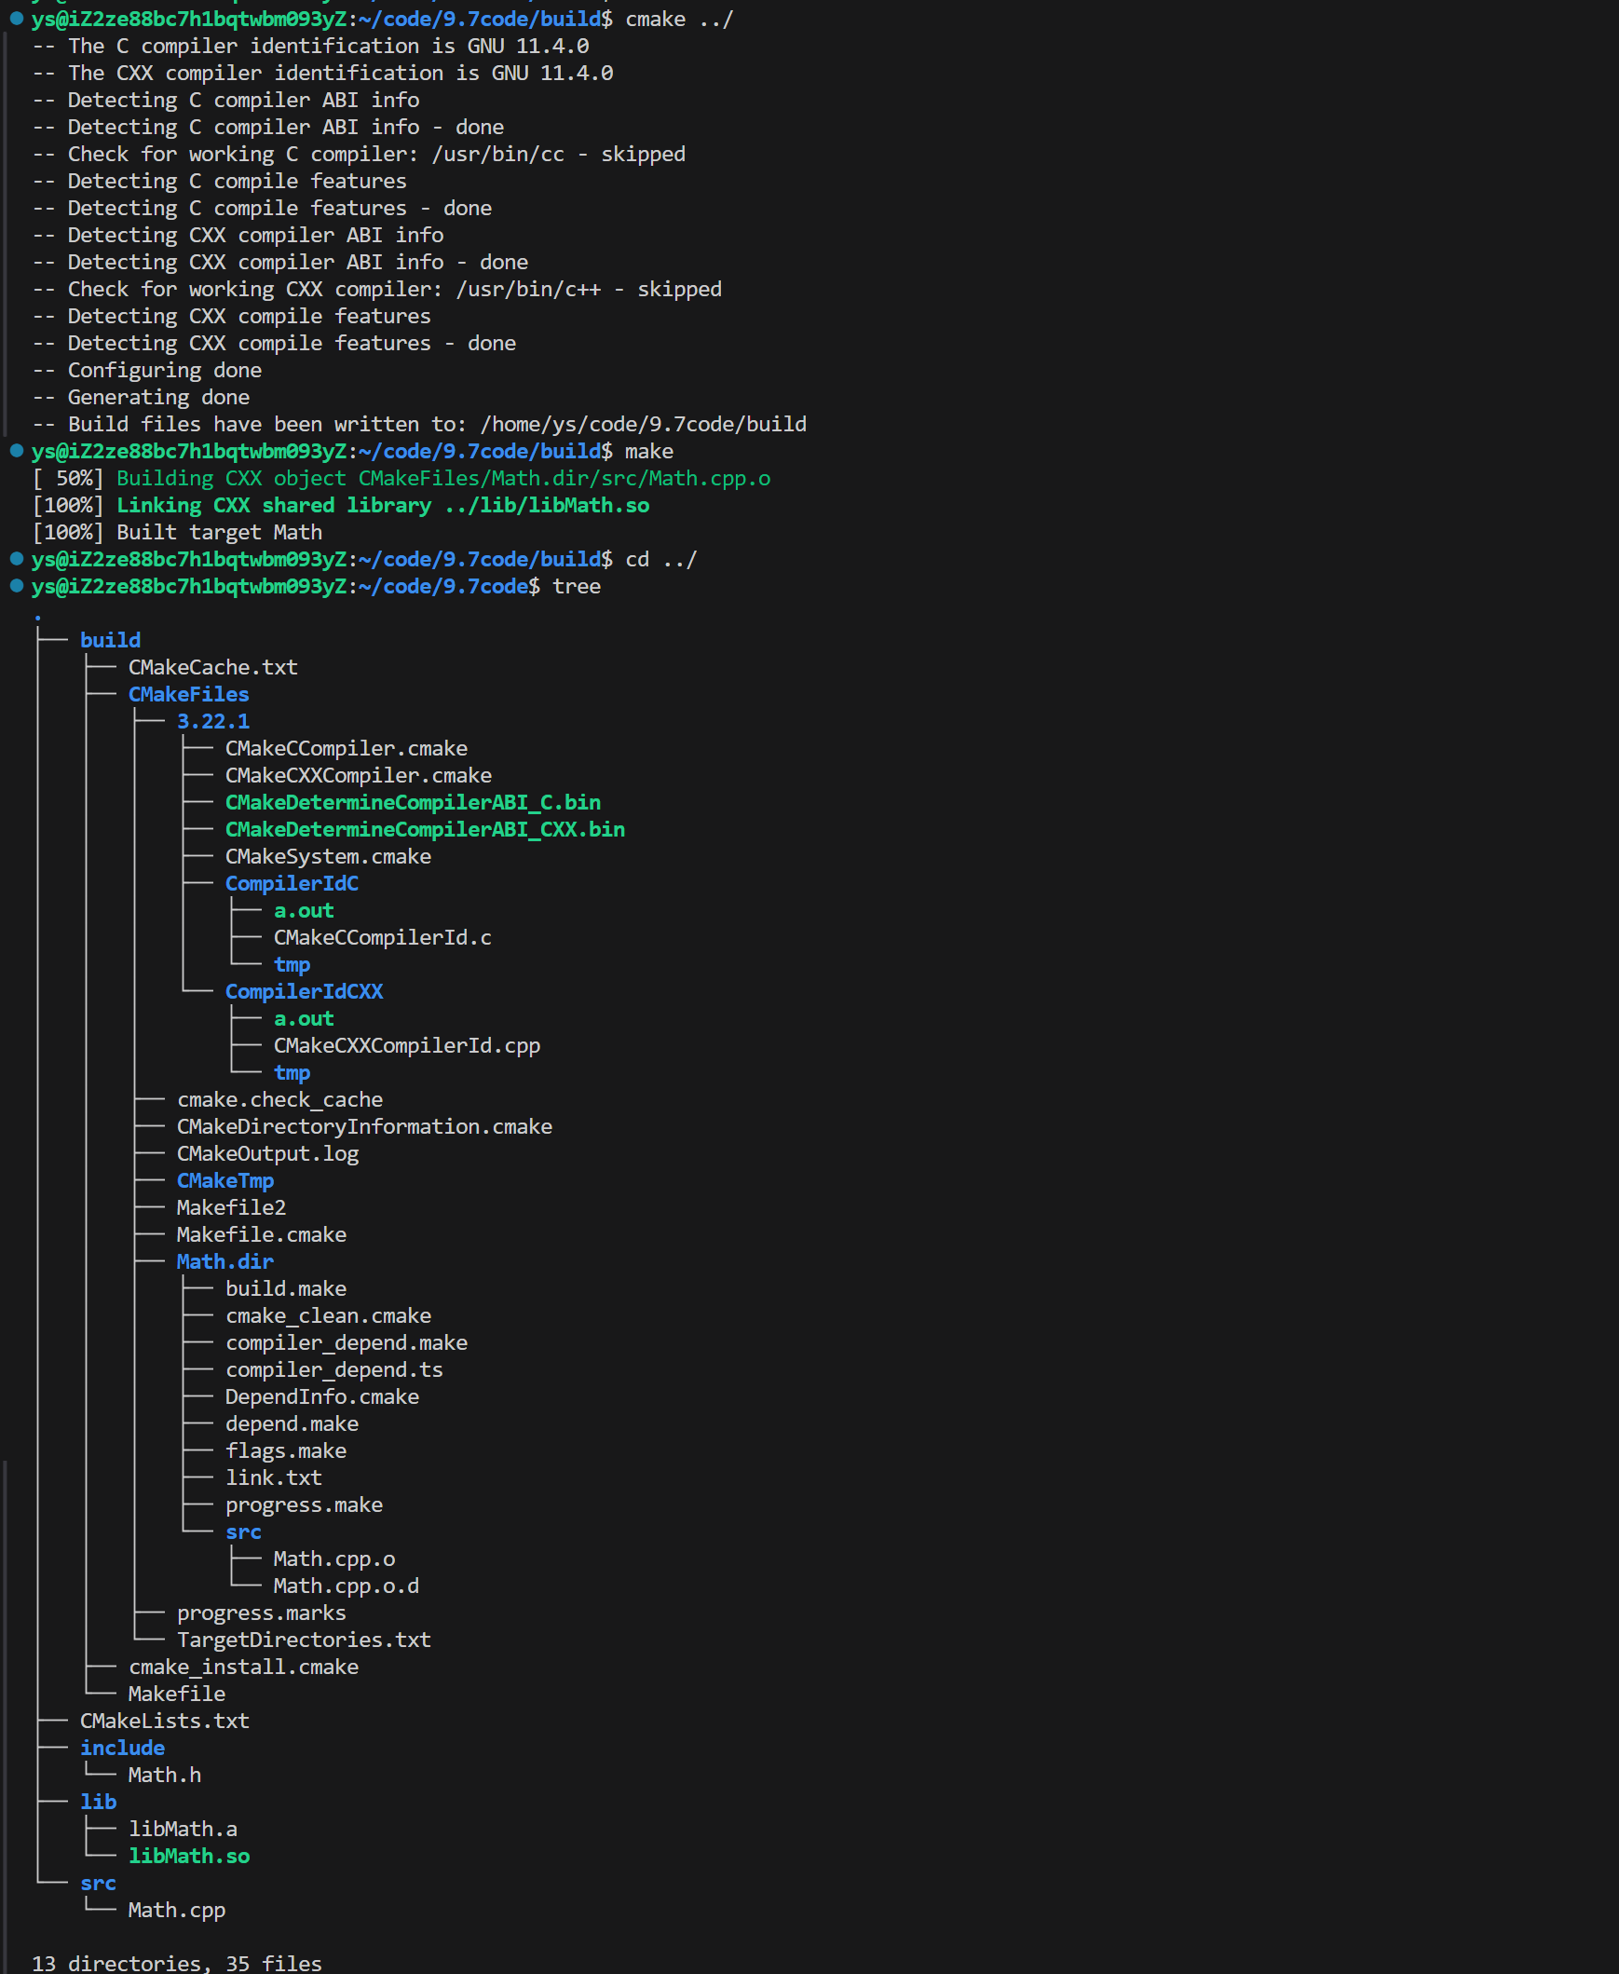Click the blue dot beside the cmake ../ command
This screenshot has height=1974, width=1619.
pyautogui.click(x=16, y=19)
